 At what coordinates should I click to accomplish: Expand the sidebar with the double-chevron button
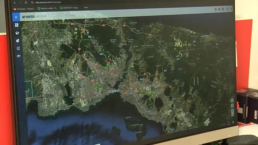16,17
